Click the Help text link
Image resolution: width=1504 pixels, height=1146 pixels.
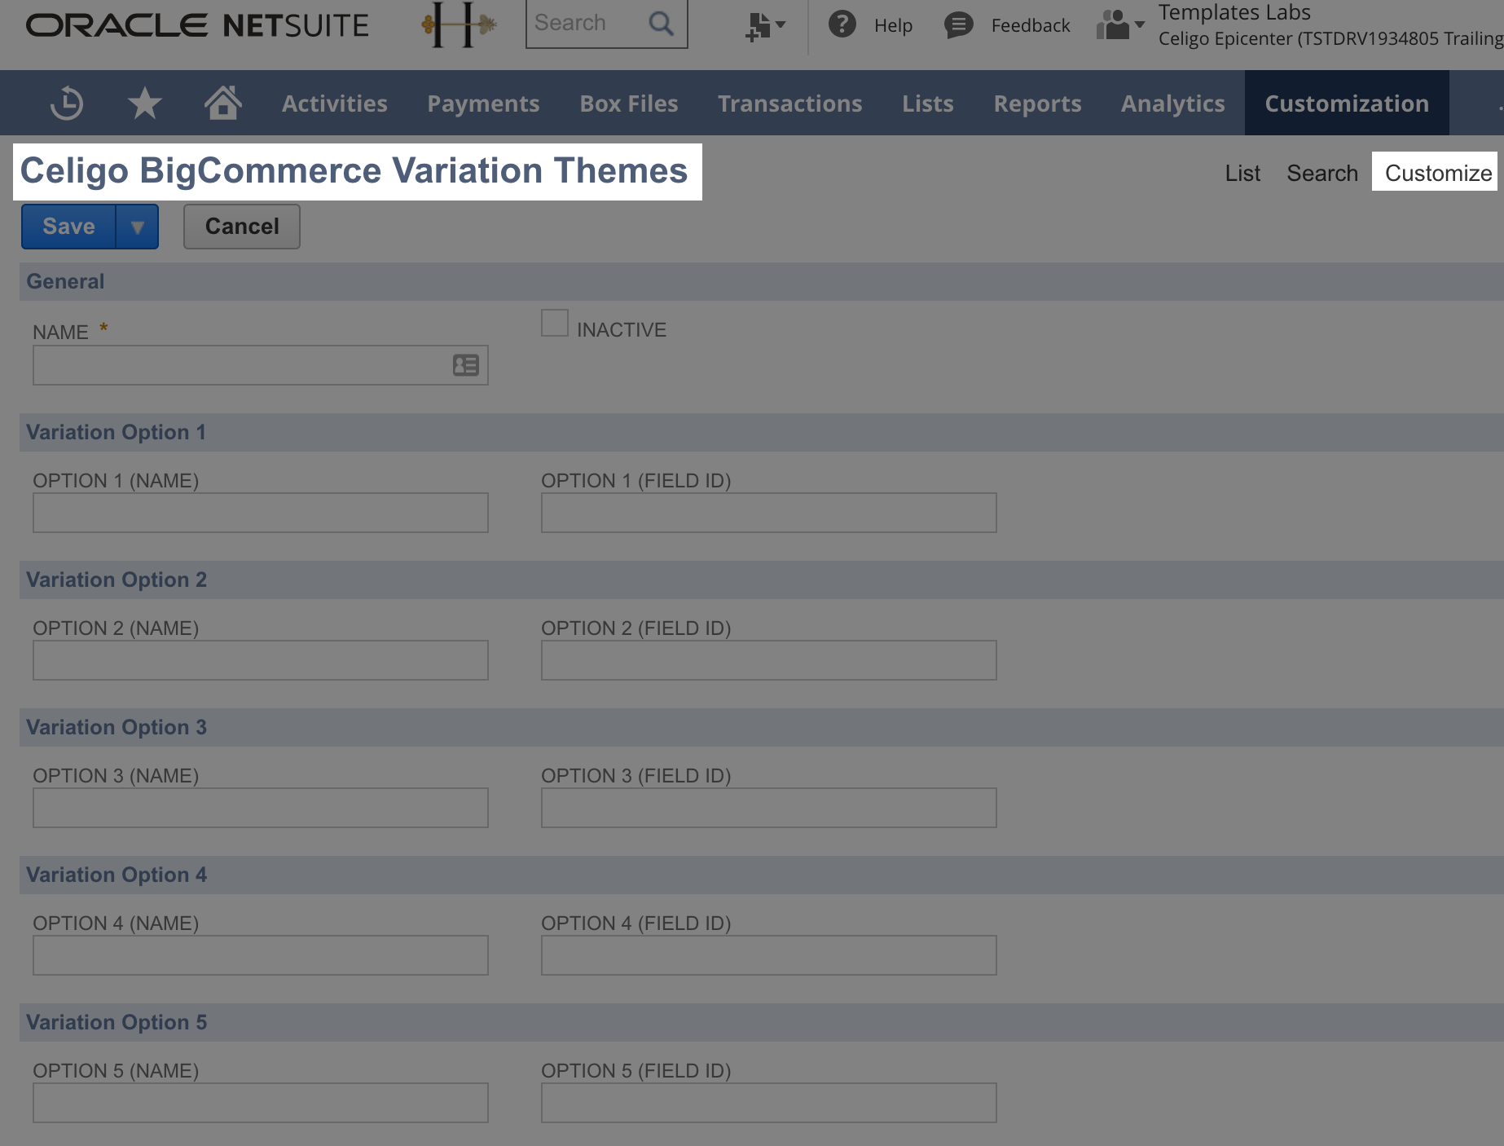pos(893,25)
